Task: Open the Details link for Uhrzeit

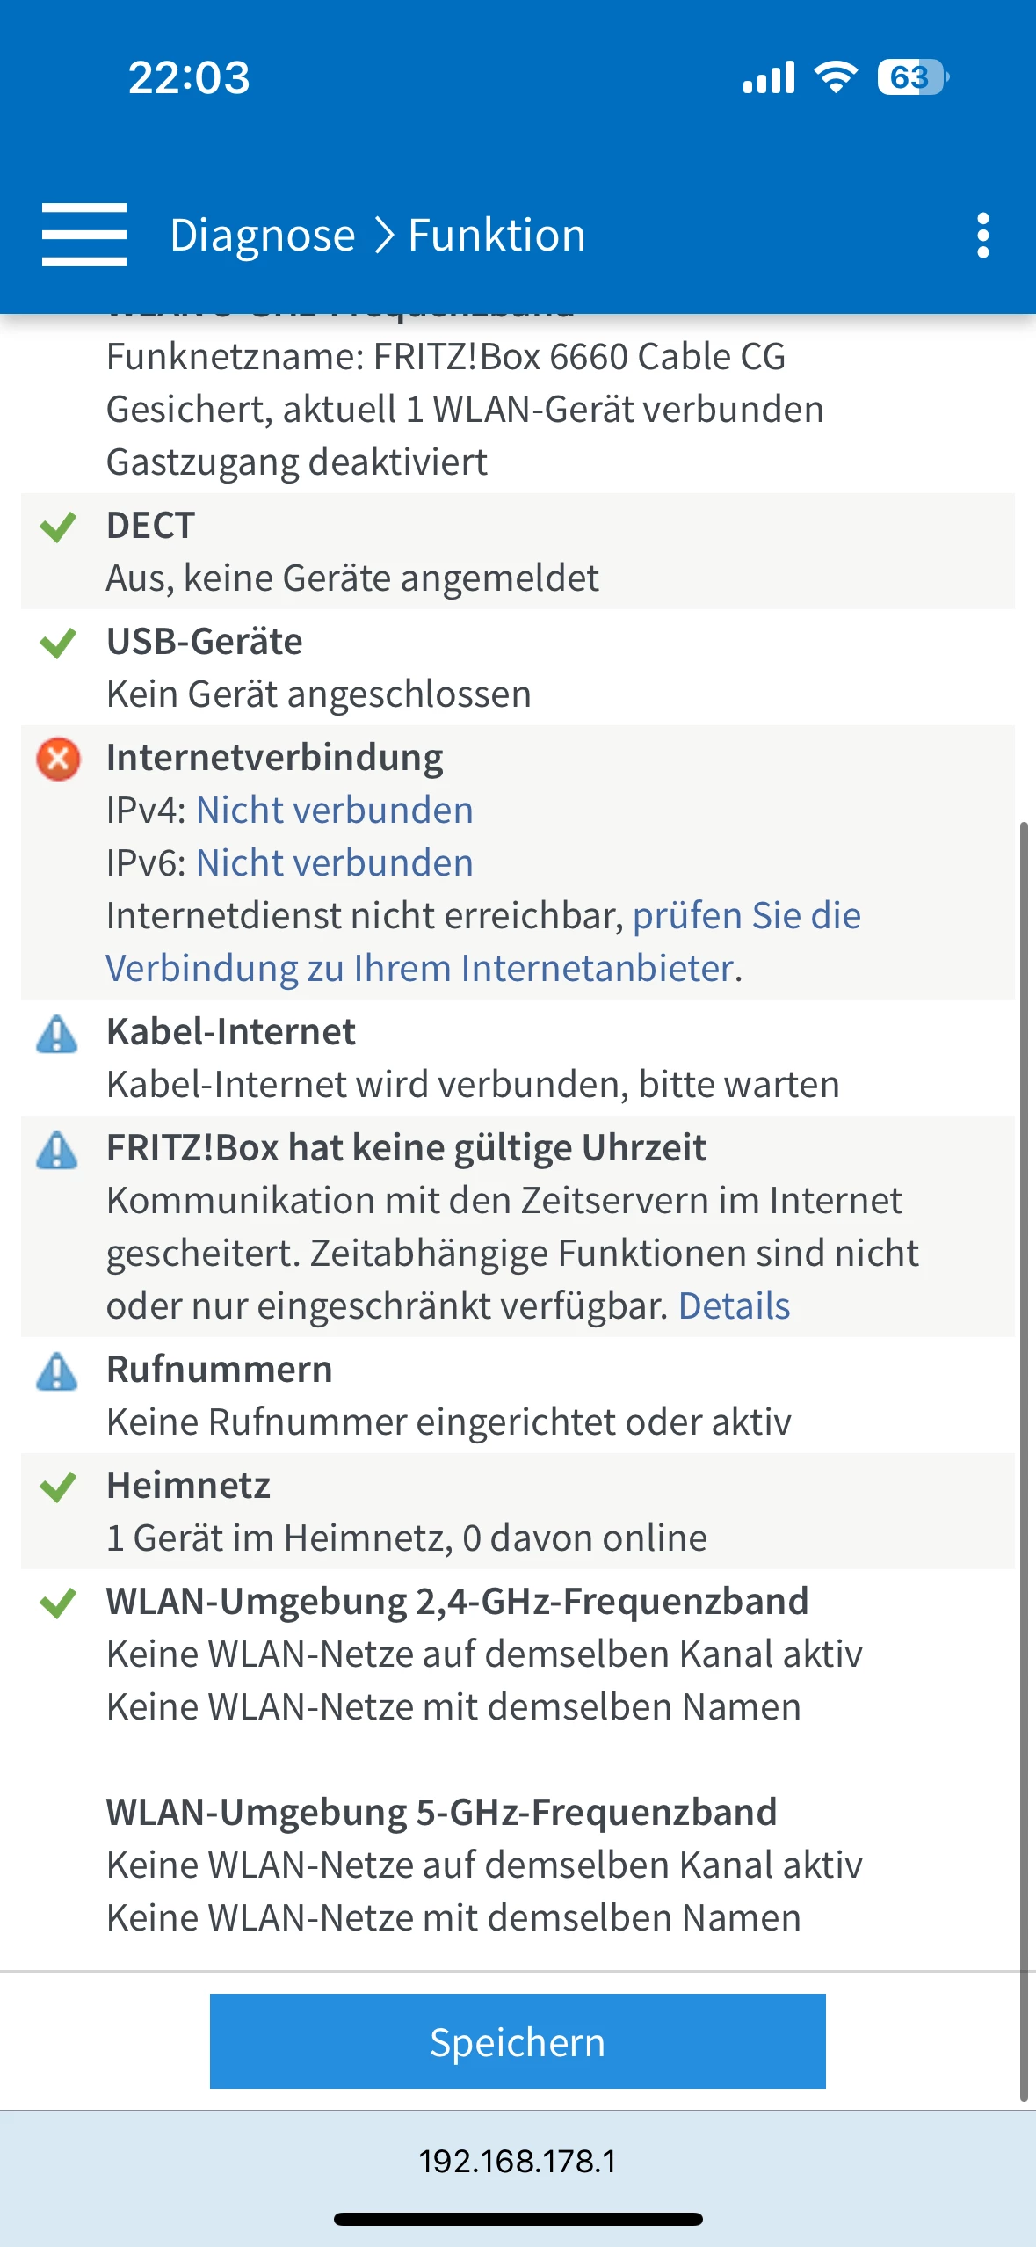Action: (x=734, y=1306)
